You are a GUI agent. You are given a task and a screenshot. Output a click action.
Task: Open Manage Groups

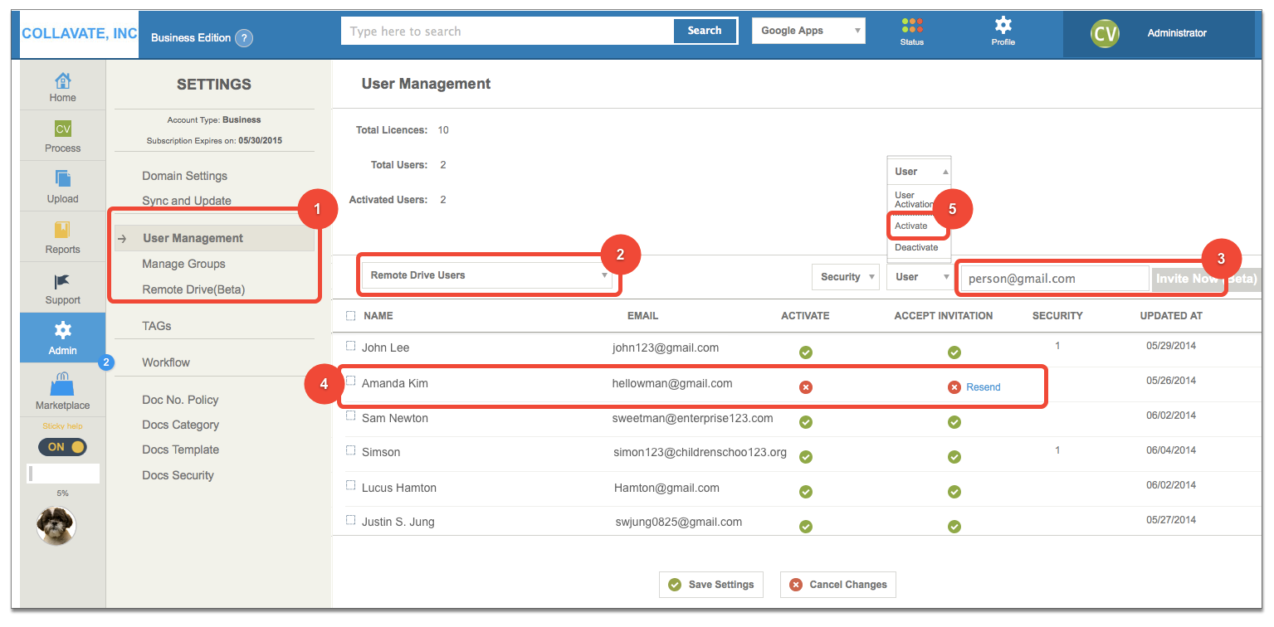183,264
